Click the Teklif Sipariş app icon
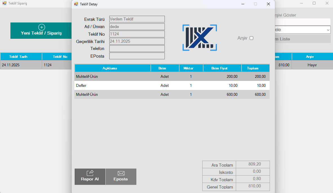The height and width of the screenshot is (193, 333). pyautogui.click(x=5, y=3)
